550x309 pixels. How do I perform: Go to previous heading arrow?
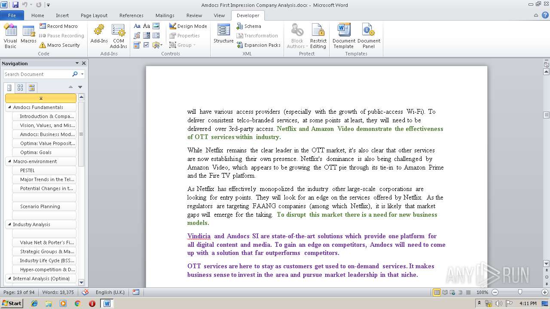[x=71, y=87]
